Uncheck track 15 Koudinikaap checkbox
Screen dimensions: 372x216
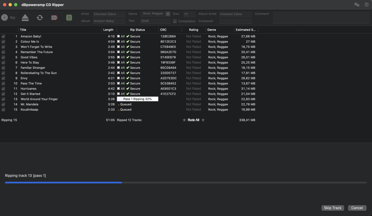pos(3,110)
